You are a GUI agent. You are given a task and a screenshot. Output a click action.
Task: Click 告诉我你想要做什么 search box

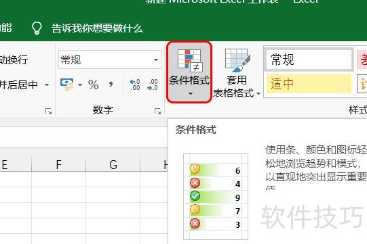(x=97, y=28)
